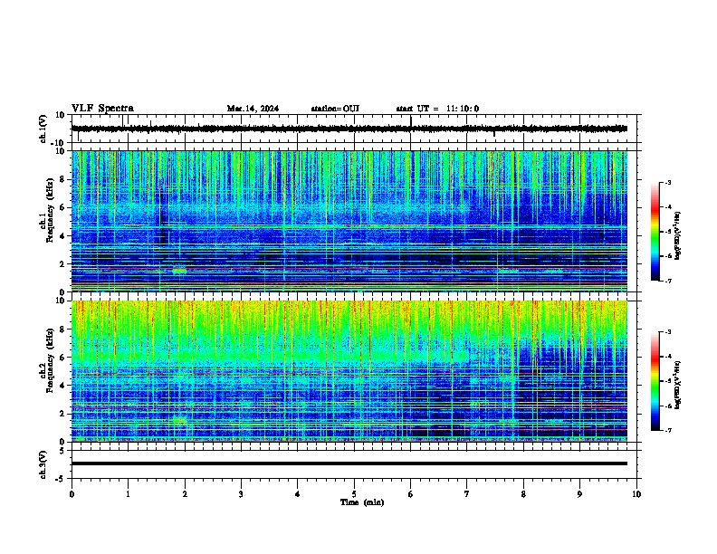The height and width of the screenshot is (554, 717).
Task: Click the time axis tick label '8'
Action: click(523, 494)
